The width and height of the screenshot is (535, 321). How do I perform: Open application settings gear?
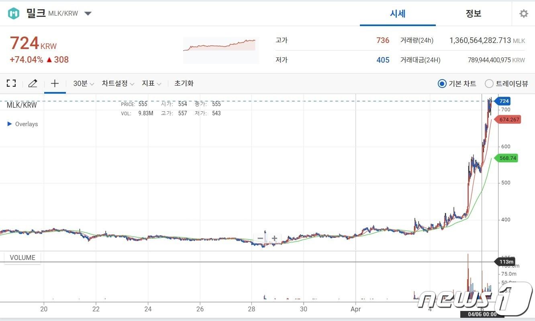coord(523,13)
